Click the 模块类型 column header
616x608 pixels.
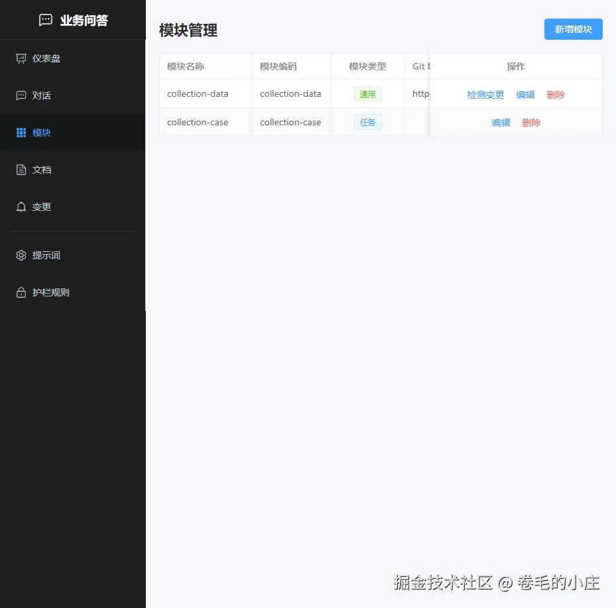[x=368, y=66]
